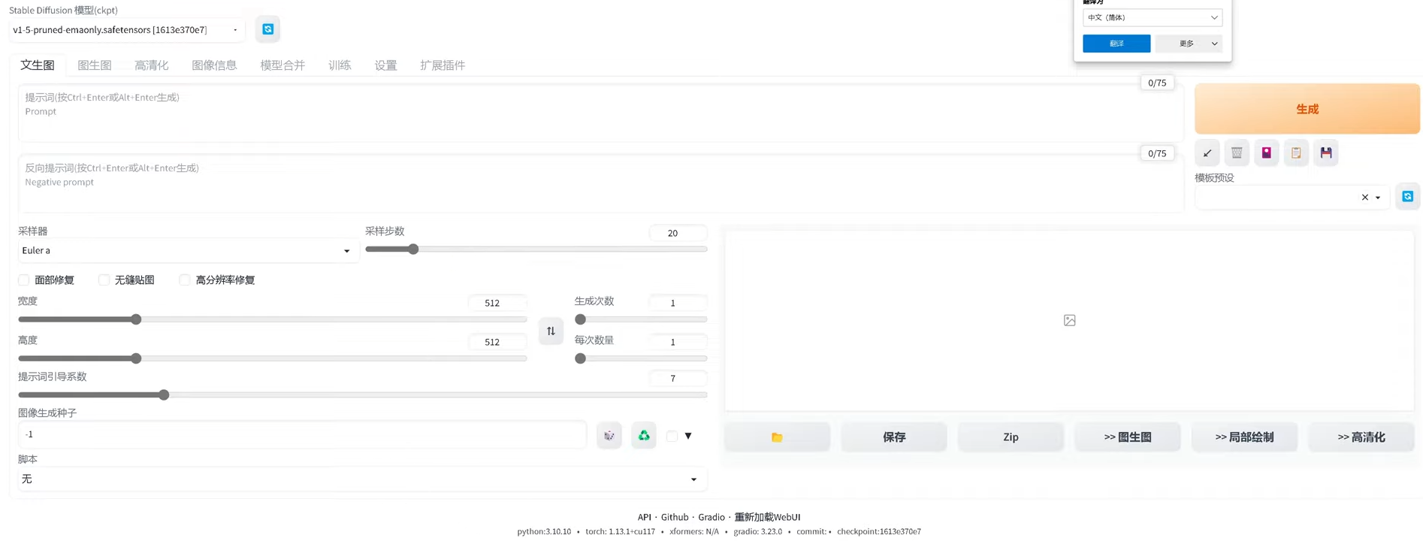Open the checkpoint model dropdown
Screen dimensions: 1423x541
(126, 30)
